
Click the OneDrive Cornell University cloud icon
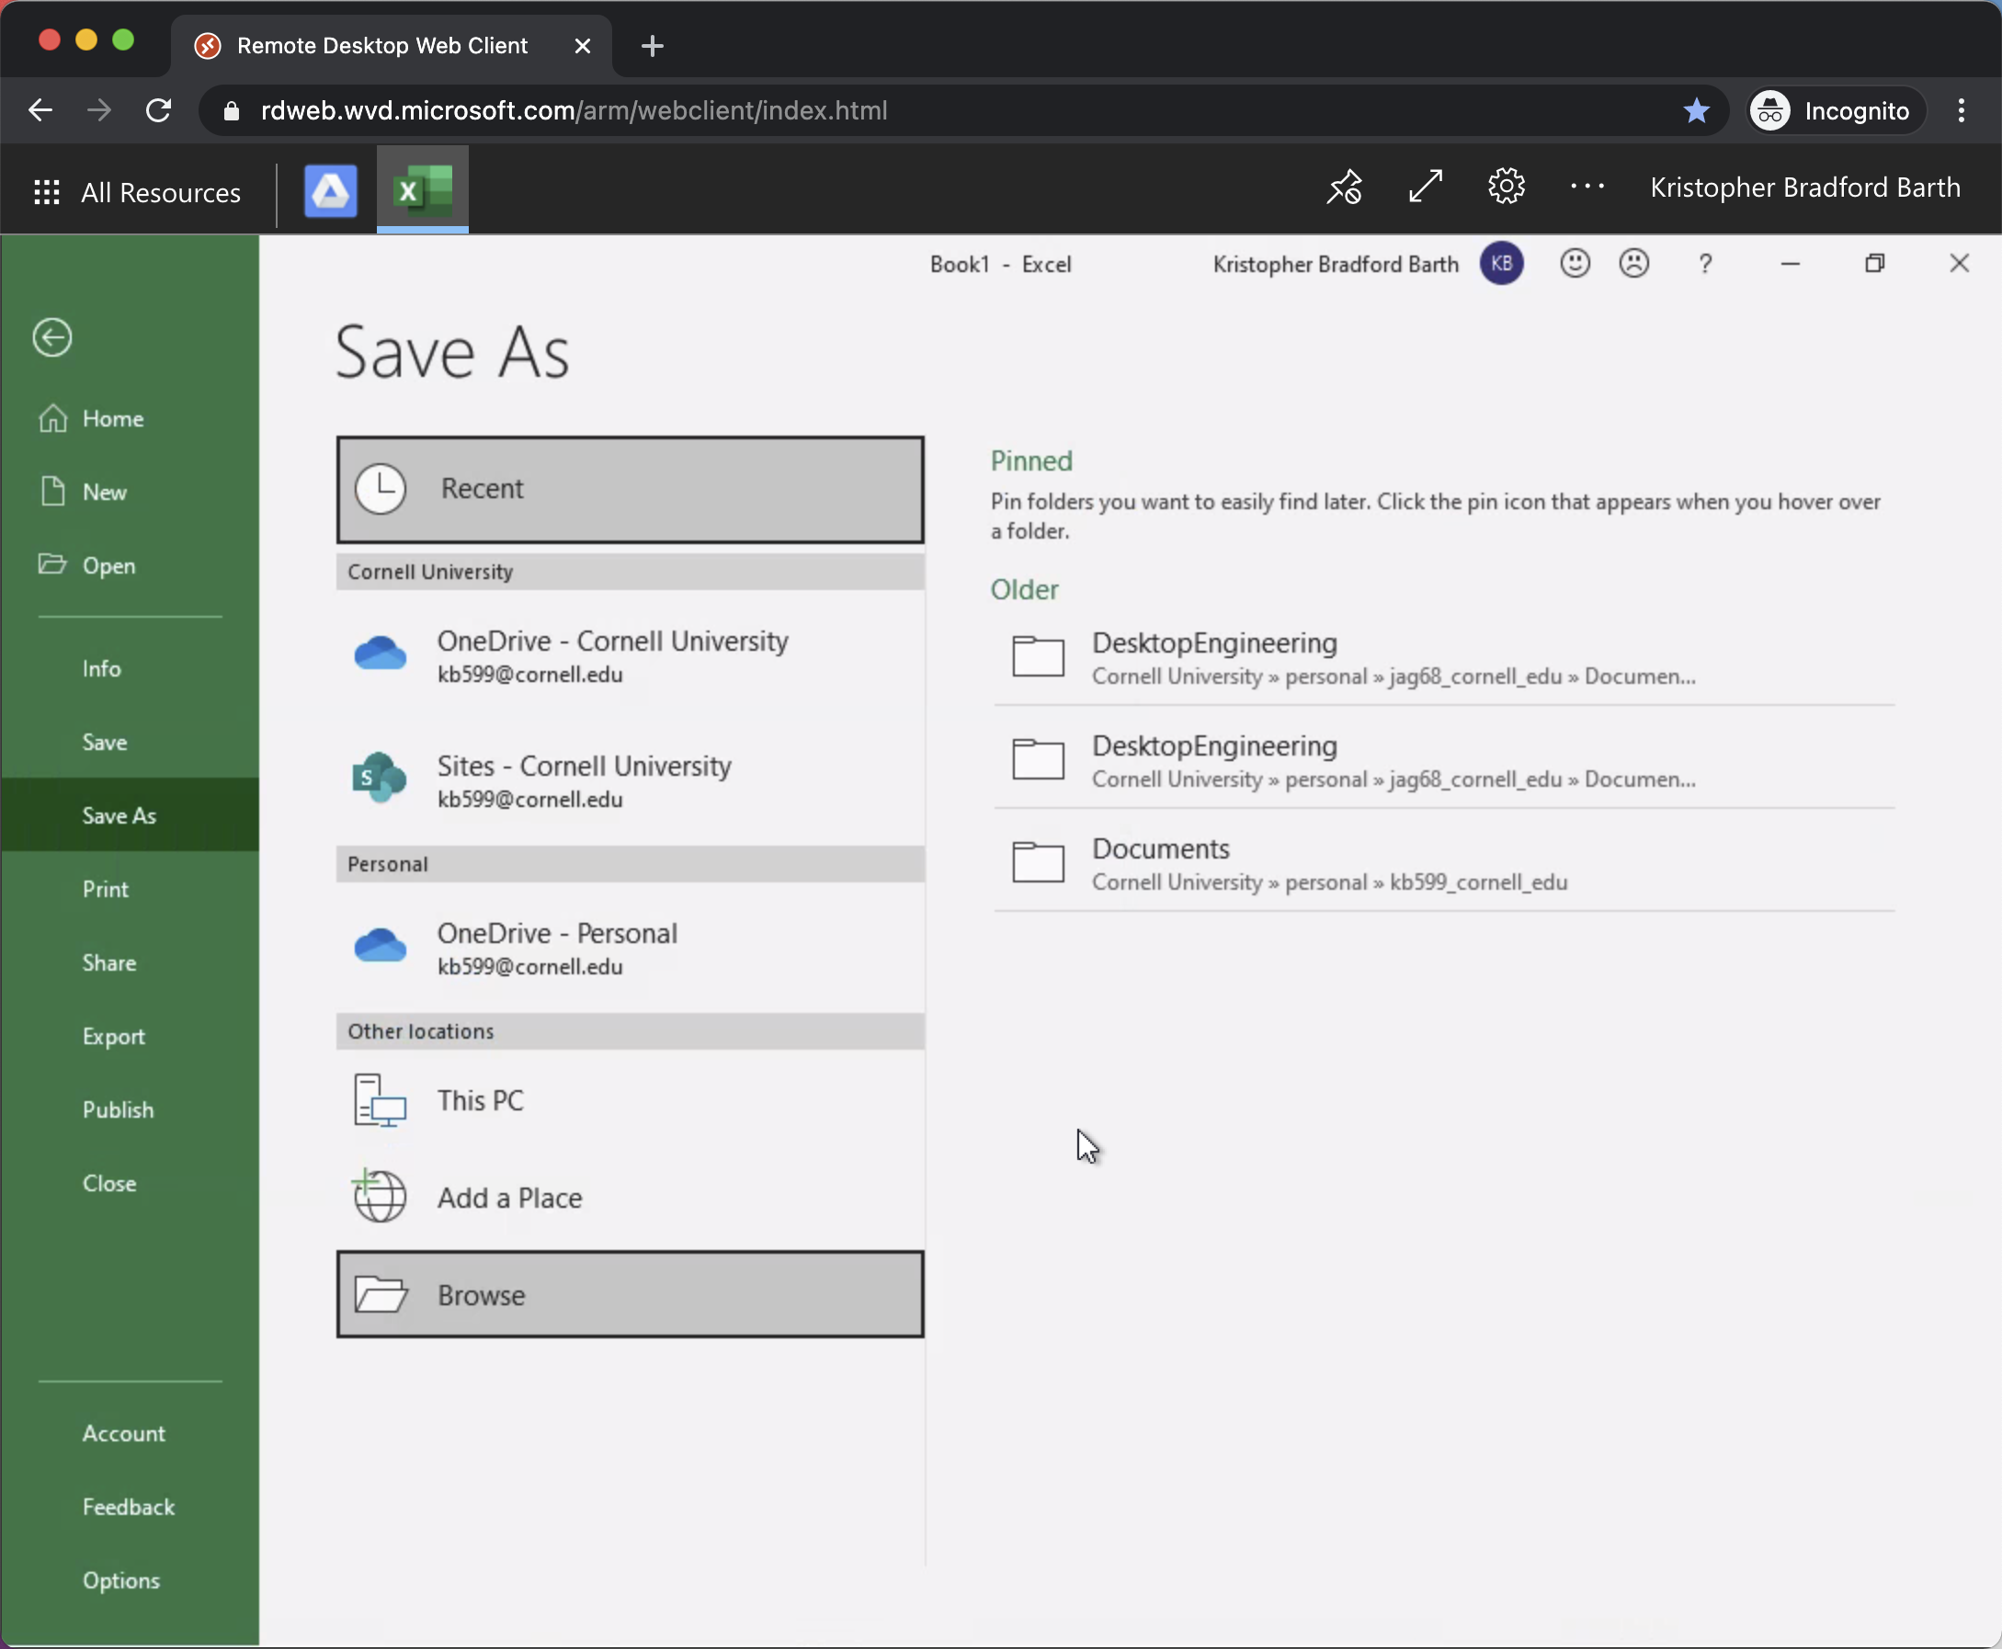380,654
